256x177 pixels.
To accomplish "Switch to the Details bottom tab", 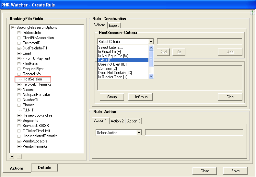I will 44,168.
